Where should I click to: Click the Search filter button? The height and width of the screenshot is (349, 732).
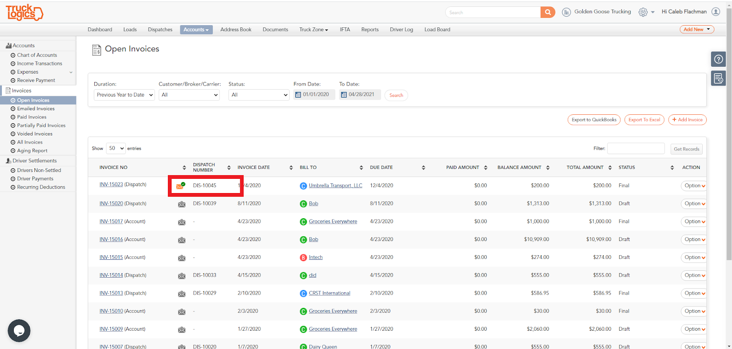click(396, 95)
